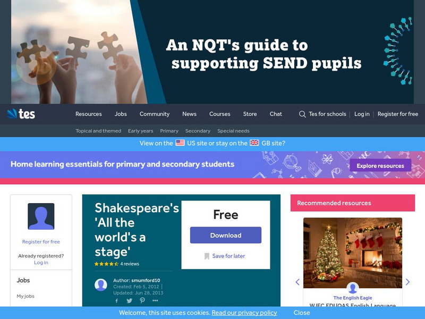Open more sharing options ellipsis
425x319 pixels.
155,300
